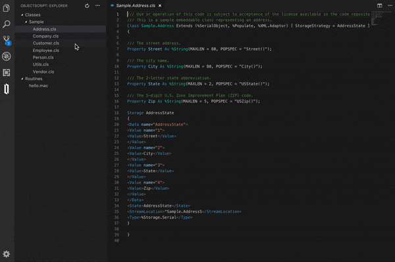Click line number 18 in gutter

pos(117,113)
